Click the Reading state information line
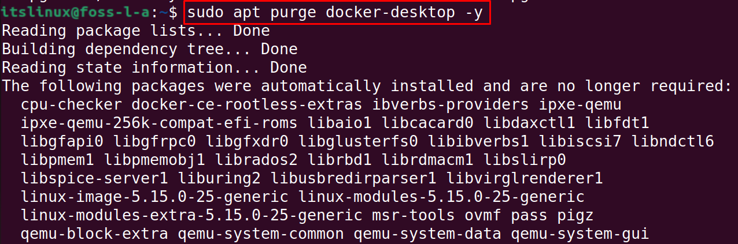This screenshot has height=244, width=738. [x=154, y=68]
